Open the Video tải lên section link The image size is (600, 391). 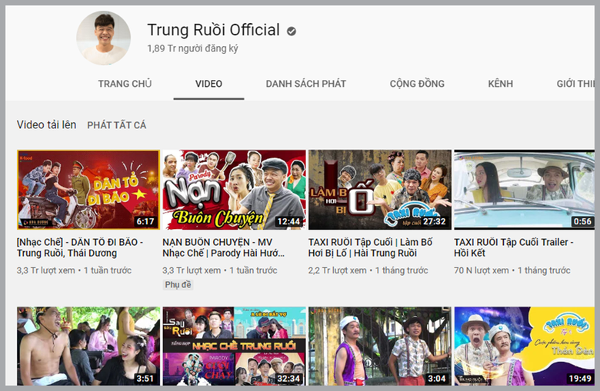coord(46,124)
